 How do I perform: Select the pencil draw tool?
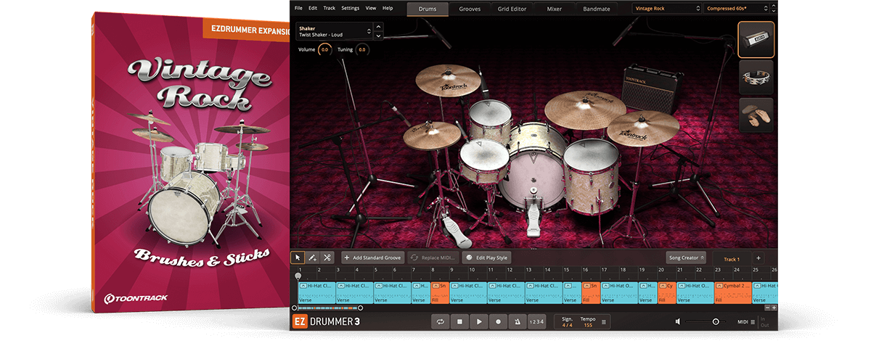(x=312, y=258)
